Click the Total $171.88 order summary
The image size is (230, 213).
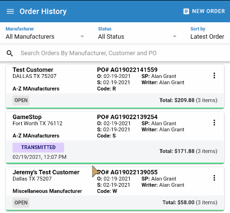pyautogui.click(x=188, y=151)
